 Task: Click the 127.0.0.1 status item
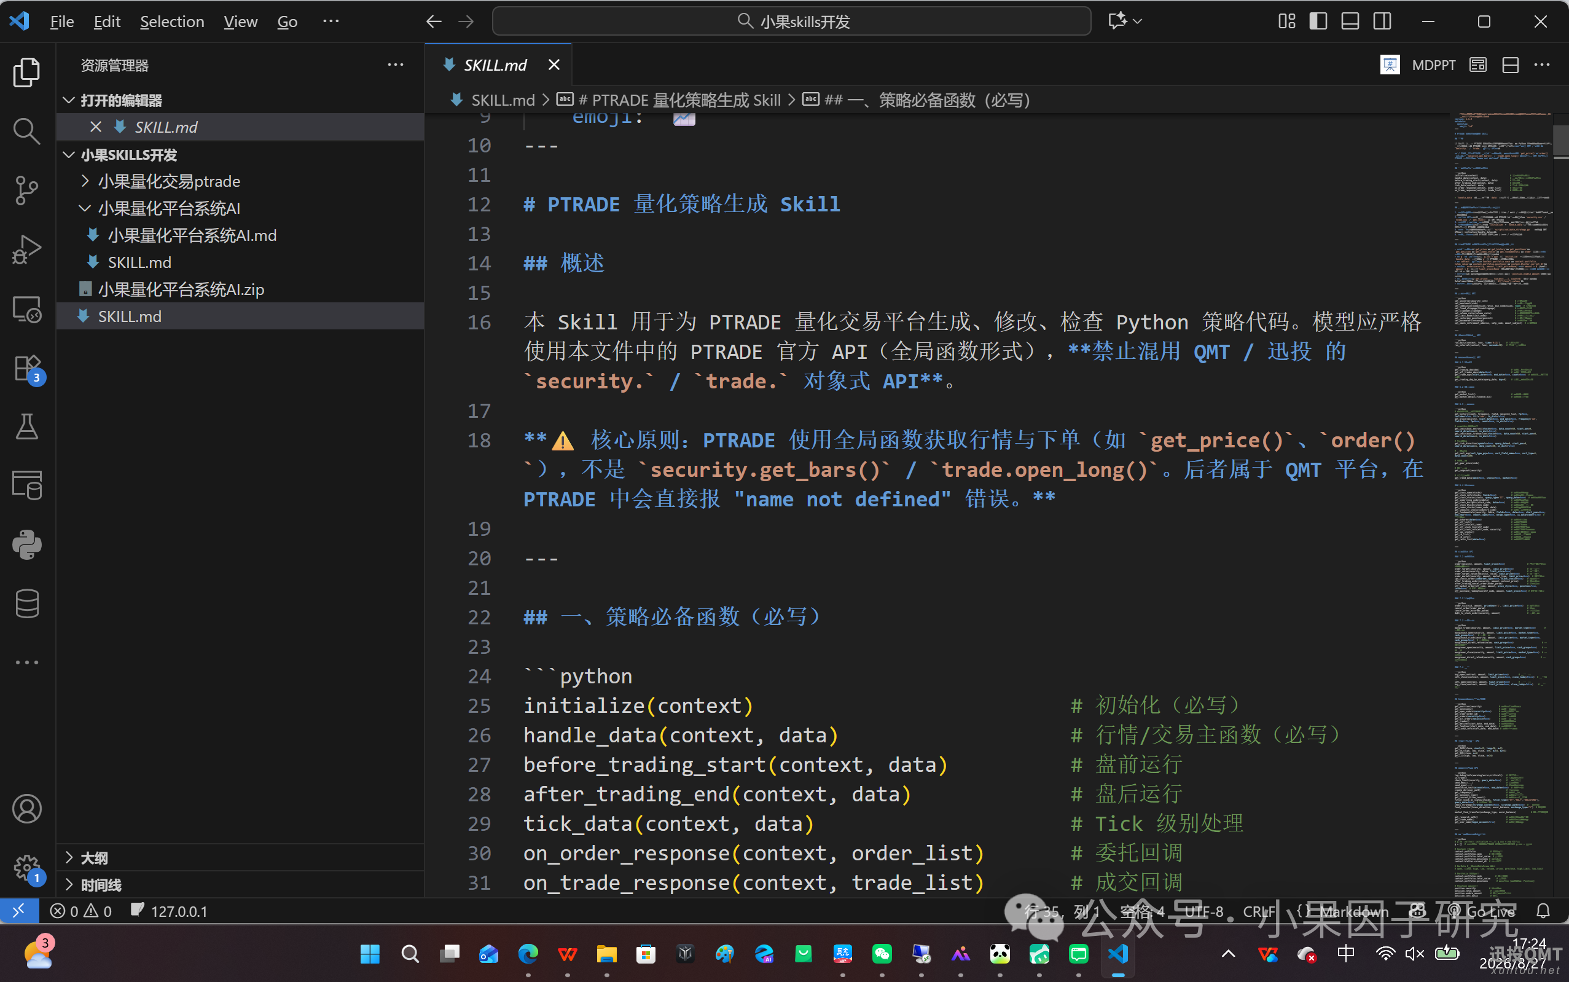(169, 911)
